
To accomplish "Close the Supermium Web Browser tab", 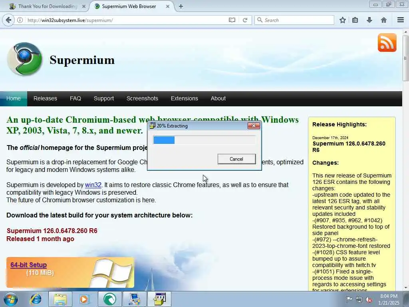I will [168, 6].
